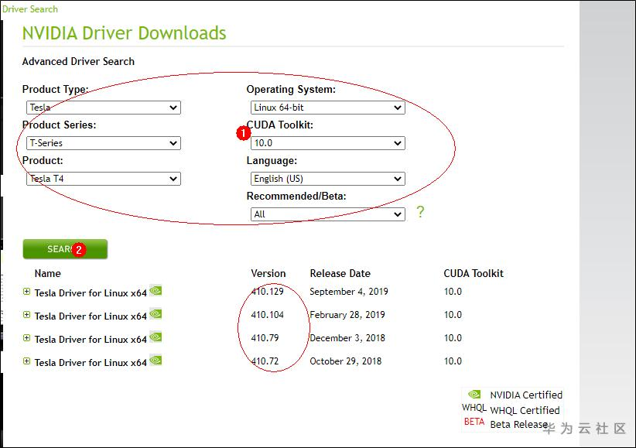Viewport: 636px width, 448px height.
Task: Open the Recommended/Beta dropdown showing All
Action: point(328,214)
